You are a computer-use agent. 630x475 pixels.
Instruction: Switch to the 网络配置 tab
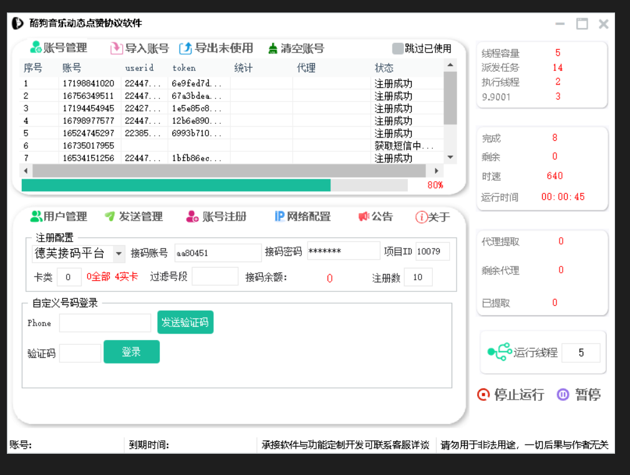[303, 217]
